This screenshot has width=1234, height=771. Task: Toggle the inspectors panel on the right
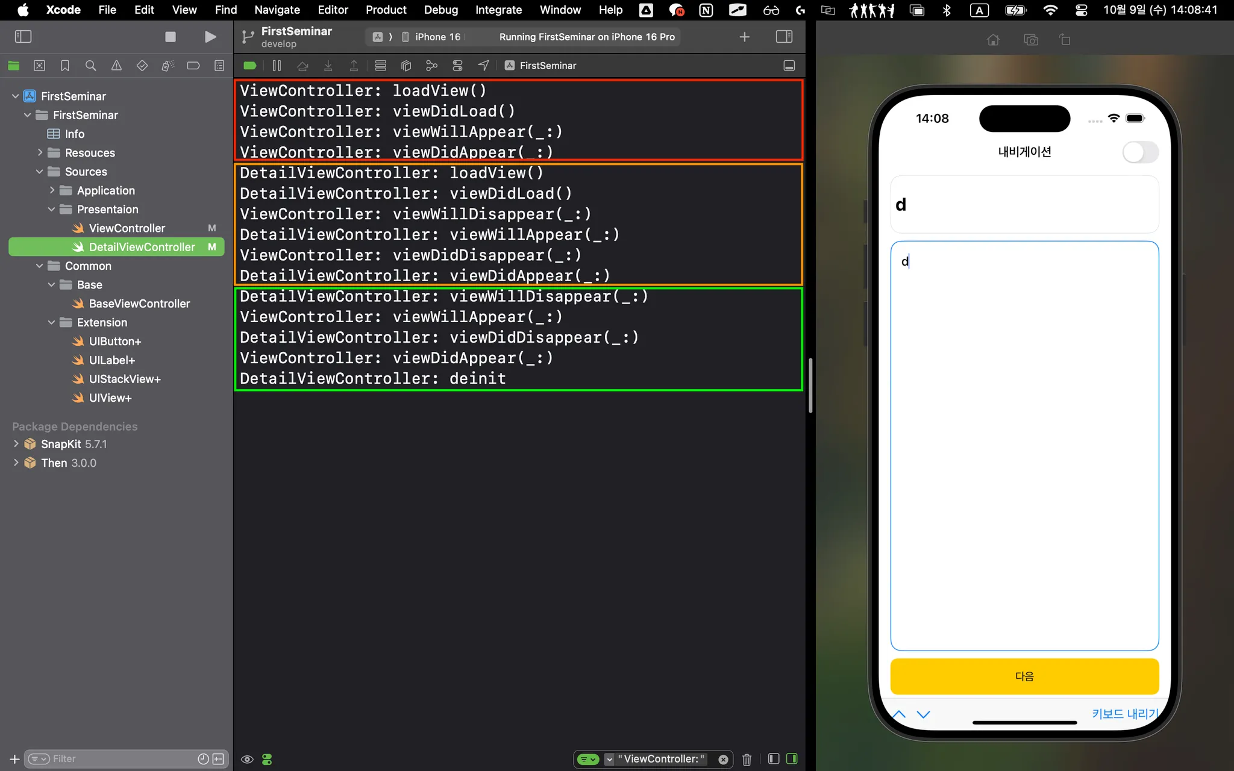(x=784, y=37)
